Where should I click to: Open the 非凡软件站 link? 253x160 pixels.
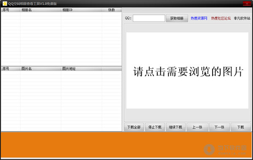[242, 18]
